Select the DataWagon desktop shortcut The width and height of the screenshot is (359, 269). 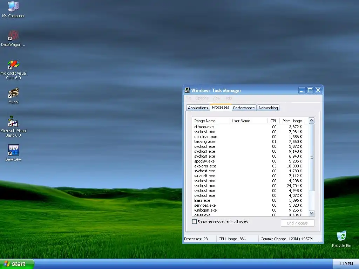[x=13, y=39]
